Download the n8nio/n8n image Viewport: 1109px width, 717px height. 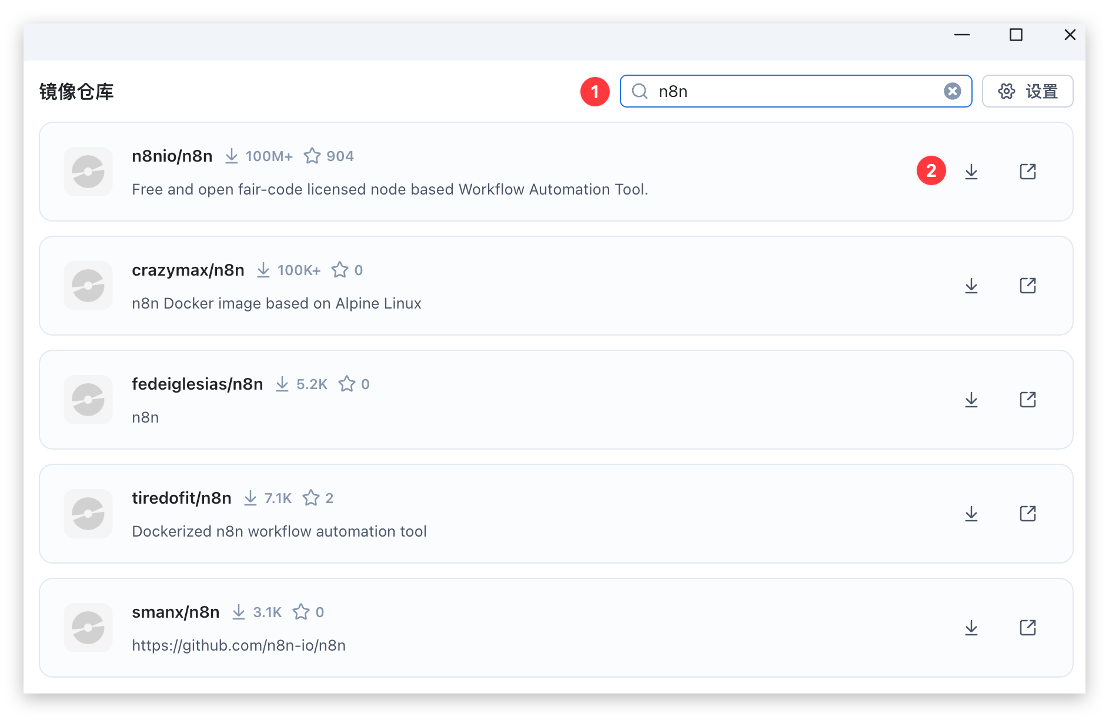coord(971,172)
